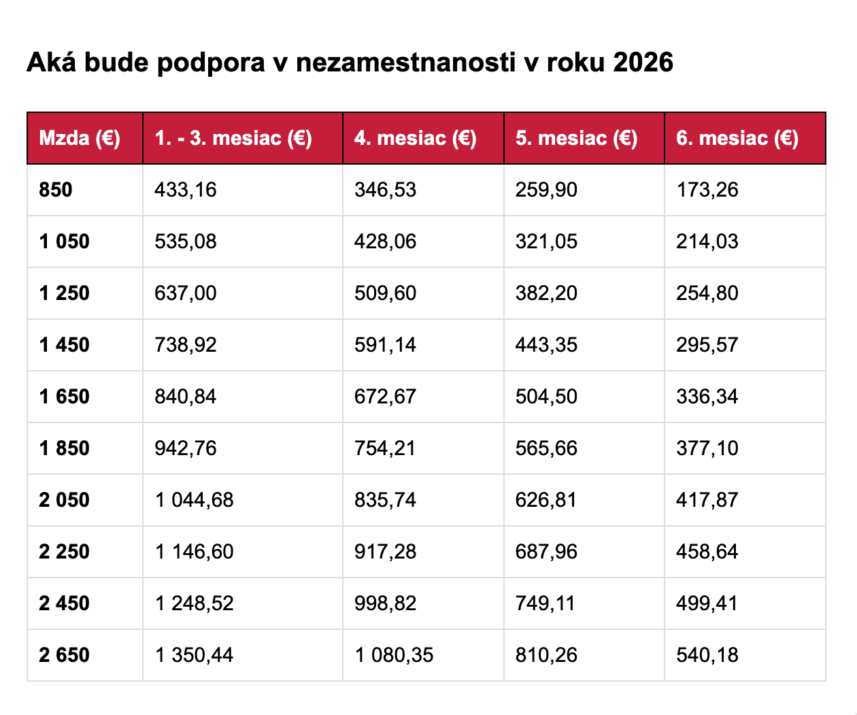Select the cell showing 214,03
The width and height of the screenshot is (857, 715).
pyautogui.click(x=707, y=242)
